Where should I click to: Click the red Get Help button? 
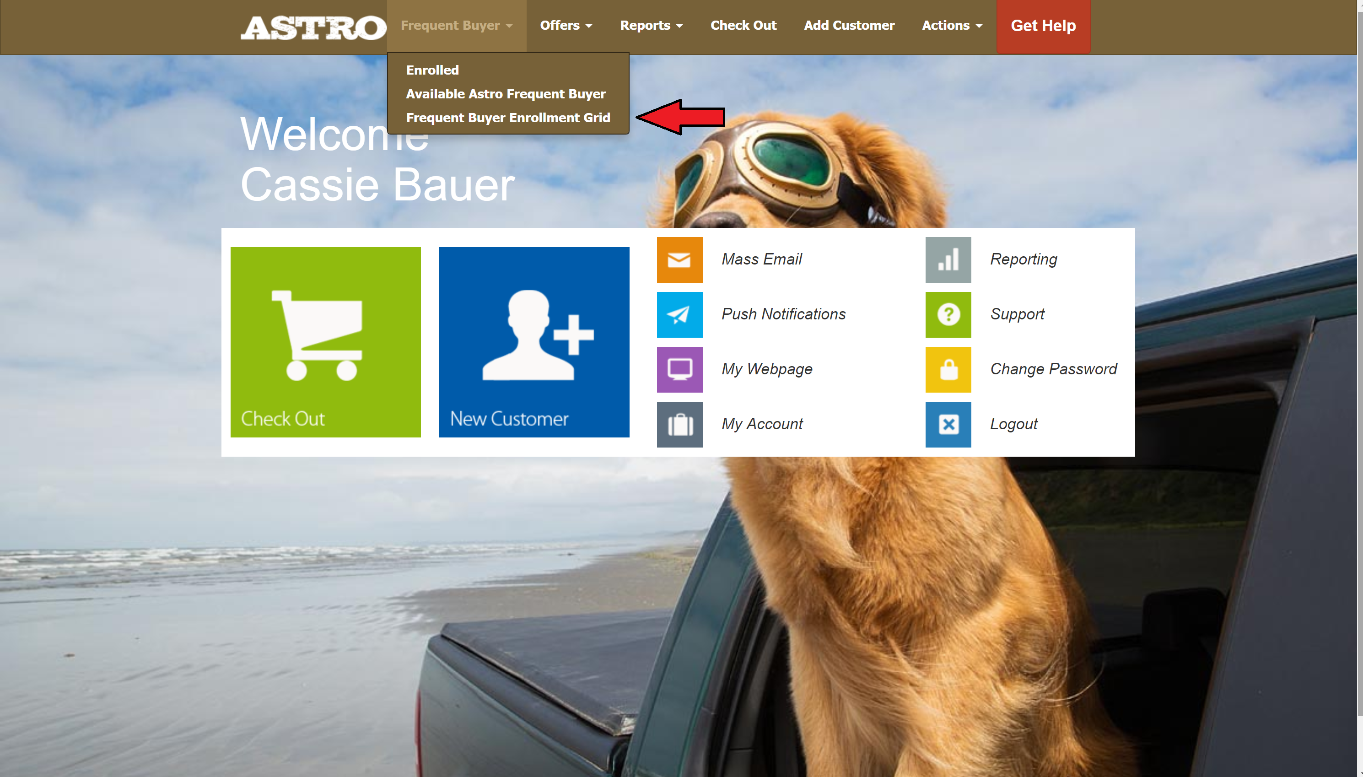(x=1043, y=26)
